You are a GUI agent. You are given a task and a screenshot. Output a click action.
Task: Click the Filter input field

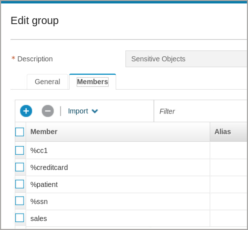click(201, 111)
